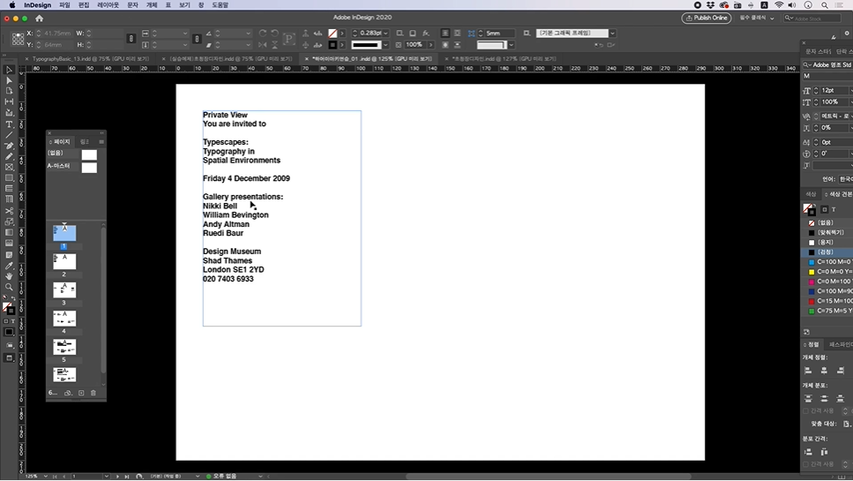This screenshot has width=853, height=481.
Task: Toggle the fill/stroke selector in toolbox
Action: pyautogui.click(x=9, y=309)
